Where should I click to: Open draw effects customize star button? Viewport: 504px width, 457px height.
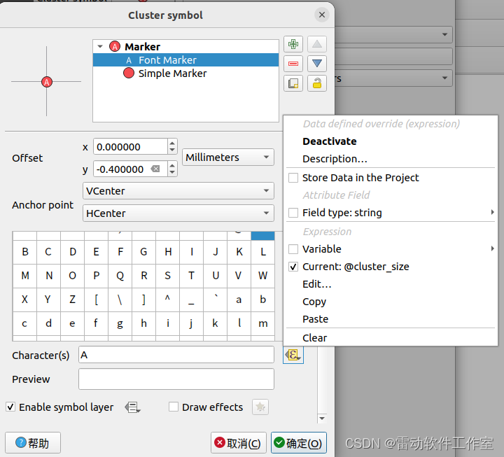(x=260, y=407)
